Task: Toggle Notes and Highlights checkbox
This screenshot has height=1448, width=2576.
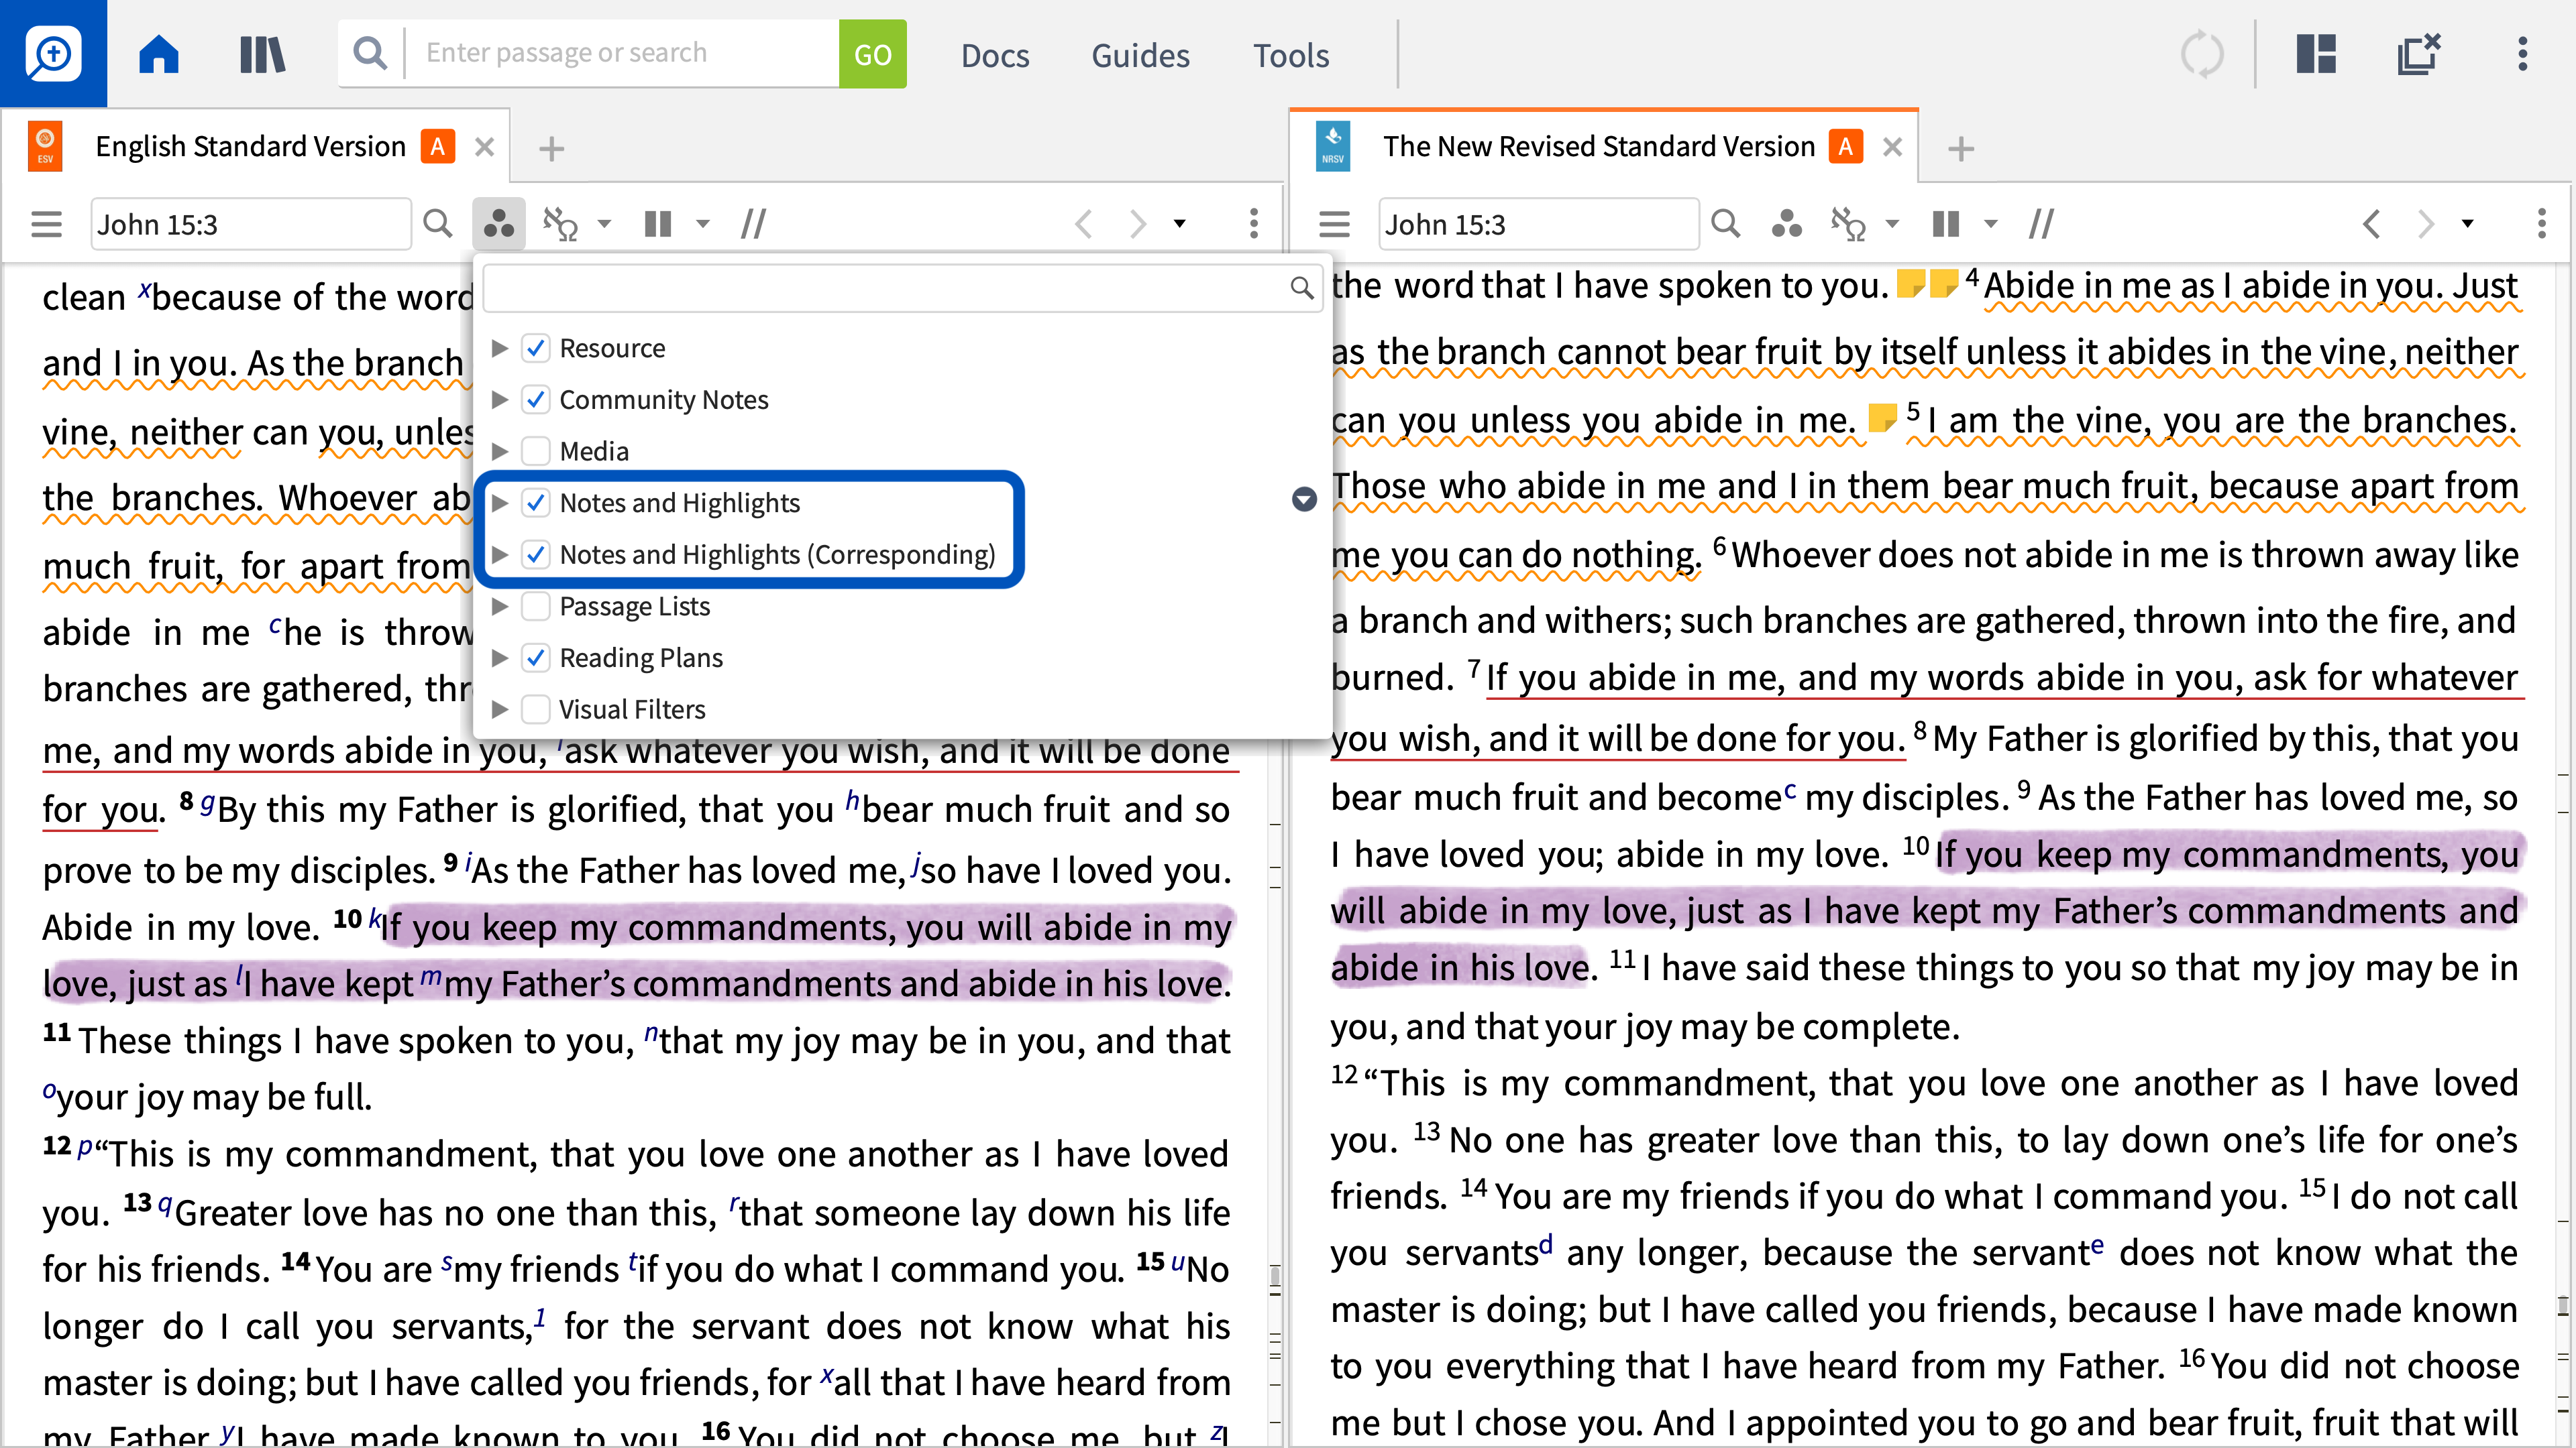Action: click(536, 503)
